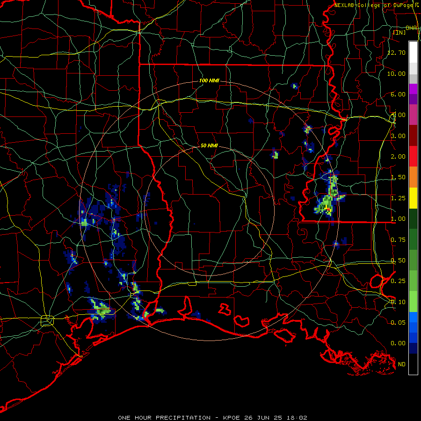The image size is (421, 421).
Task: Select the dark red maroon legend swatch
Action: click(413, 136)
